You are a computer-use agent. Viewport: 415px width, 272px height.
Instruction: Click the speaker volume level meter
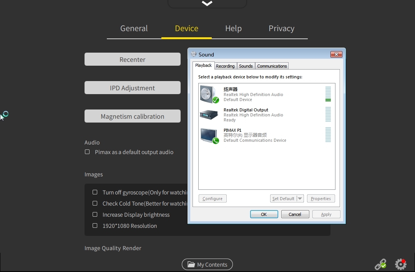pyautogui.click(x=328, y=94)
